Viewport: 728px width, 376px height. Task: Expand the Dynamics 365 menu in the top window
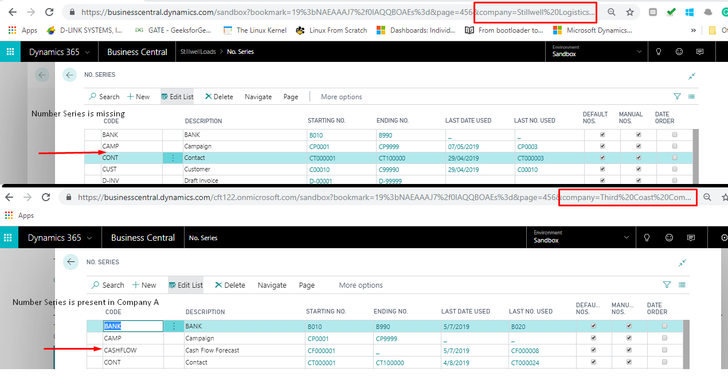pos(60,52)
